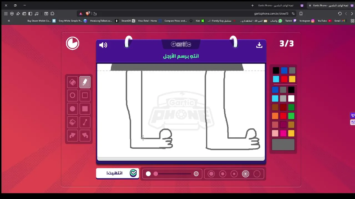Pick the light pink color swatch
This screenshot has width=355, height=199.
coord(275,133)
